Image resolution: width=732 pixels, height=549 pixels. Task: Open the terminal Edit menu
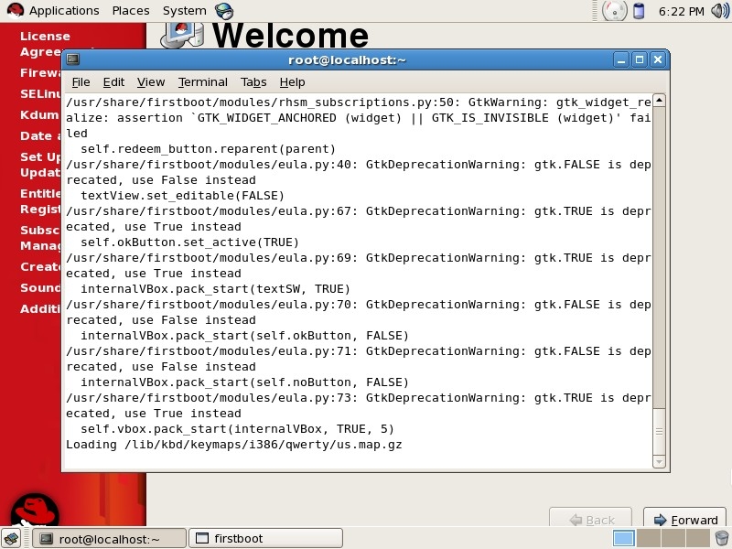113,82
